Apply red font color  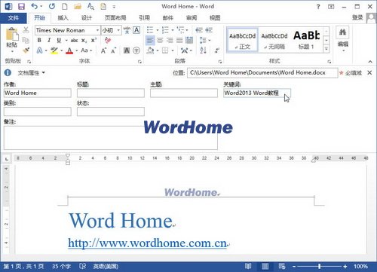(69, 50)
